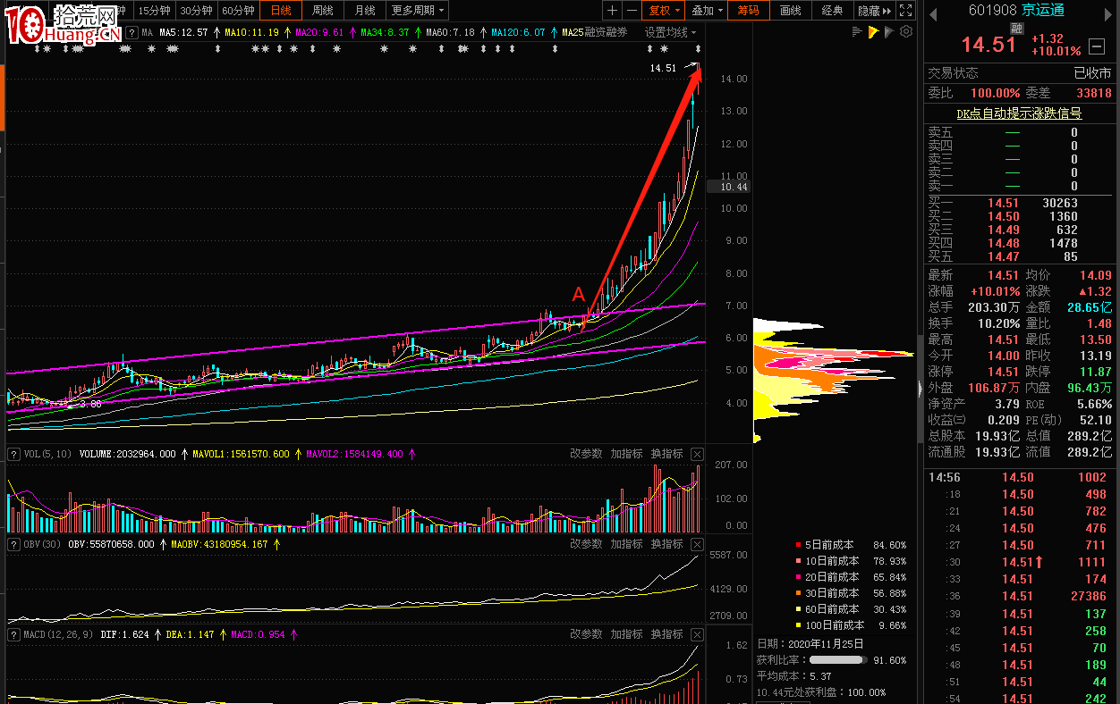Click MA5:12.57 value label
This screenshot has width=1120, height=704.
click(x=184, y=32)
